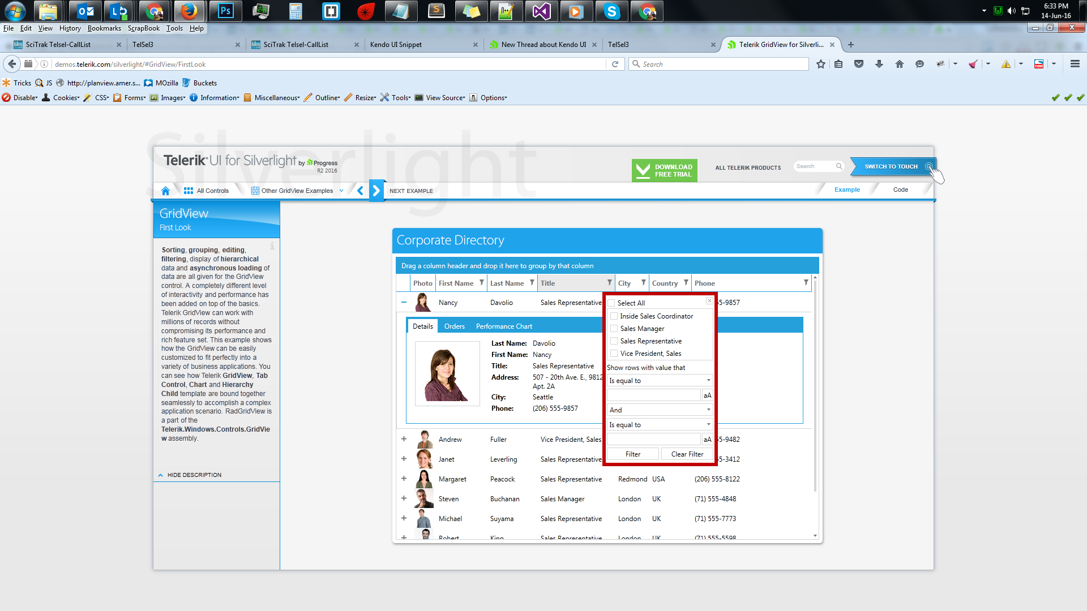Open filter funnel on City column
The height and width of the screenshot is (611, 1087).
[643, 282]
